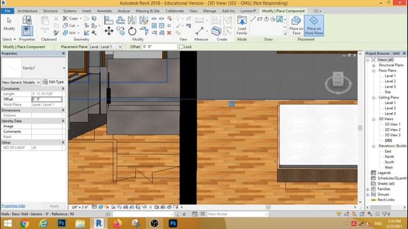Open the Select panel dropdown
Screen dimensions: 408x229
coord(9,39)
